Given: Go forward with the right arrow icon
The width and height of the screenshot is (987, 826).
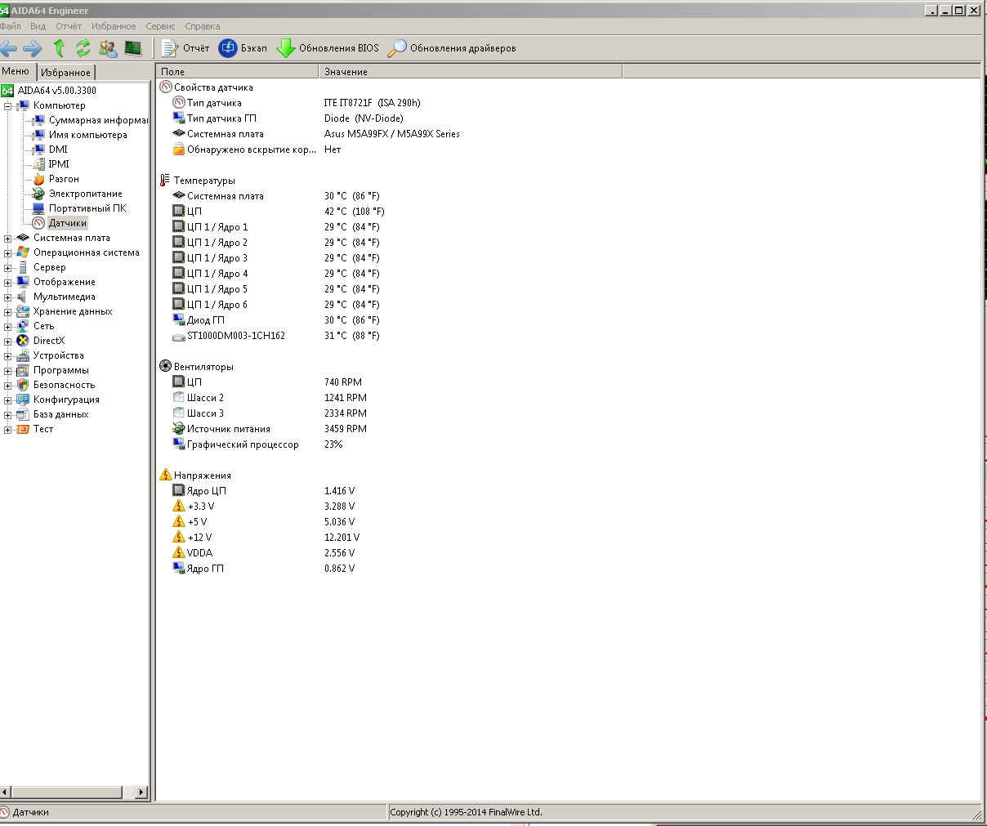Looking at the screenshot, I should tap(33, 48).
